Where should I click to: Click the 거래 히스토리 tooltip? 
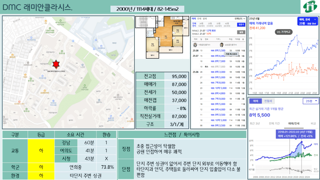click(231, 54)
